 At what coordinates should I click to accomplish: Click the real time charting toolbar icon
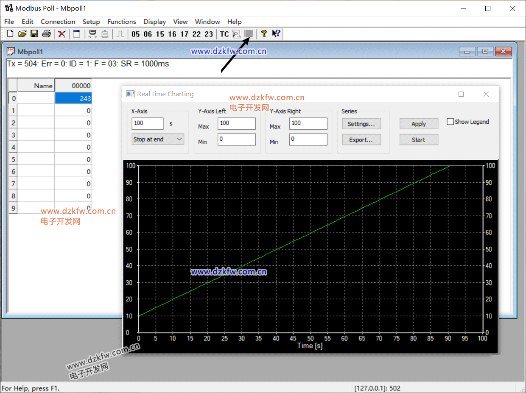pyautogui.click(x=249, y=34)
